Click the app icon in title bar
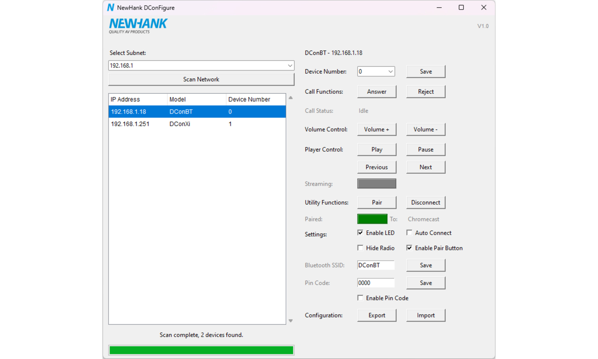Screen dimensions: 598x359 tap(110, 8)
